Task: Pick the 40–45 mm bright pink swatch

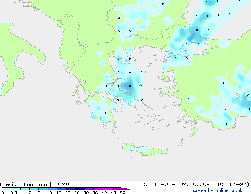Action: click(x=107, y=189)
